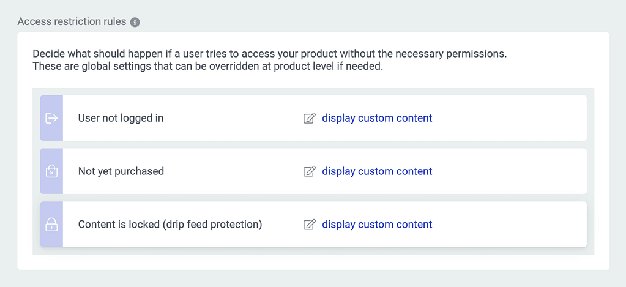The image size is (626, 287).
Task: Click the padlock icon for Content is locked
Action: [52, 225]
